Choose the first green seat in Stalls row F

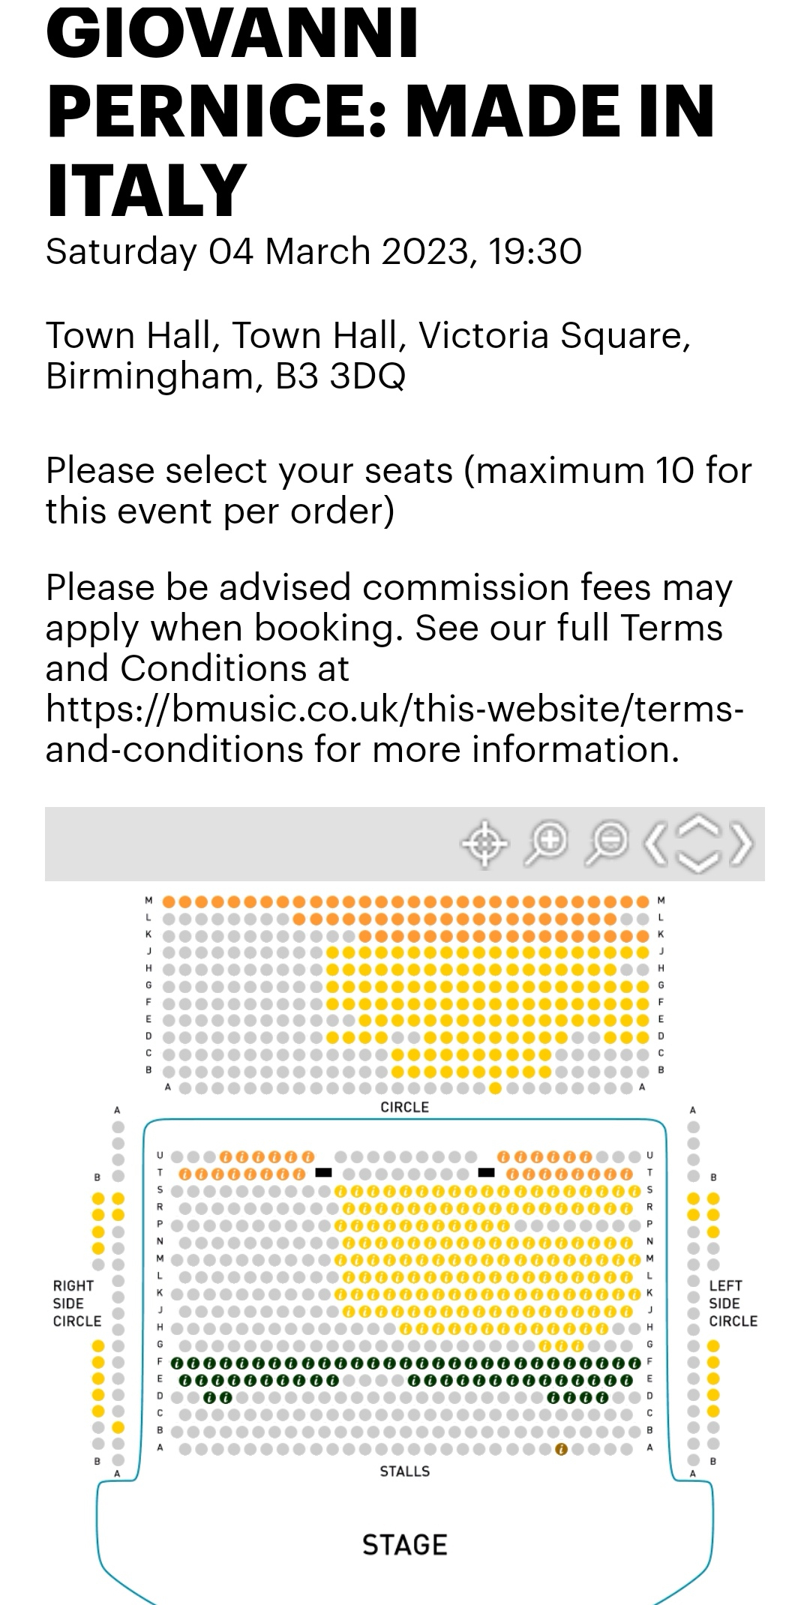tap(178, 1363)
